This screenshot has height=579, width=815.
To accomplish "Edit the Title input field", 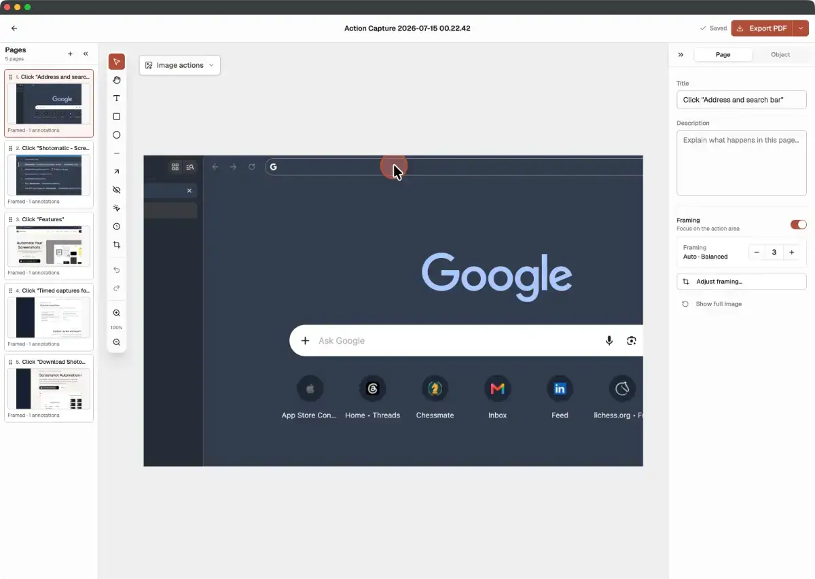I will pyautogui.click(x=742, y=100).
